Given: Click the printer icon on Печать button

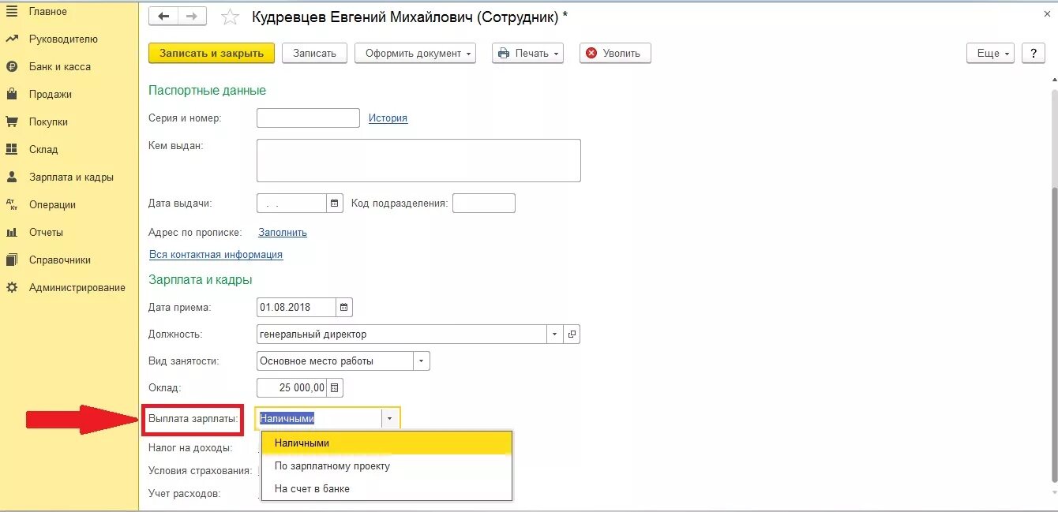Looking at the screenshot, I should pos(504,53).
